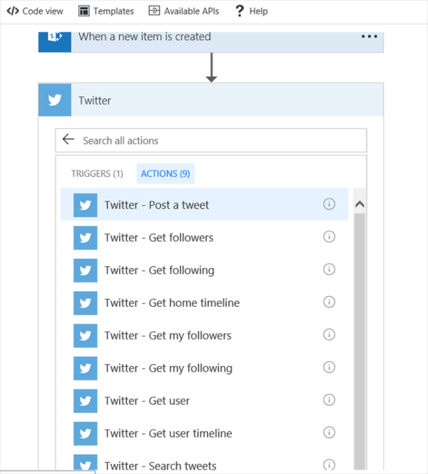Open trigger options ellipsis menu
The height and width of the screenshot is (474, 428).
369,37
